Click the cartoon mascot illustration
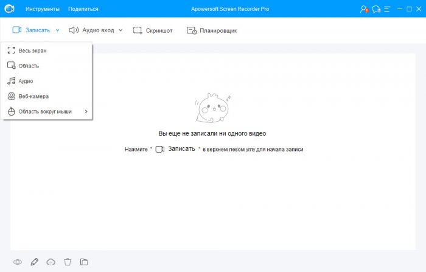 coord(213,108)
